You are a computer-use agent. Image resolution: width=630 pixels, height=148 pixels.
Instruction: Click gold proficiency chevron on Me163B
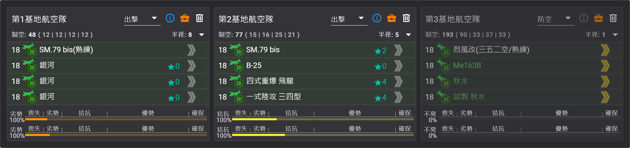point(605,66)
